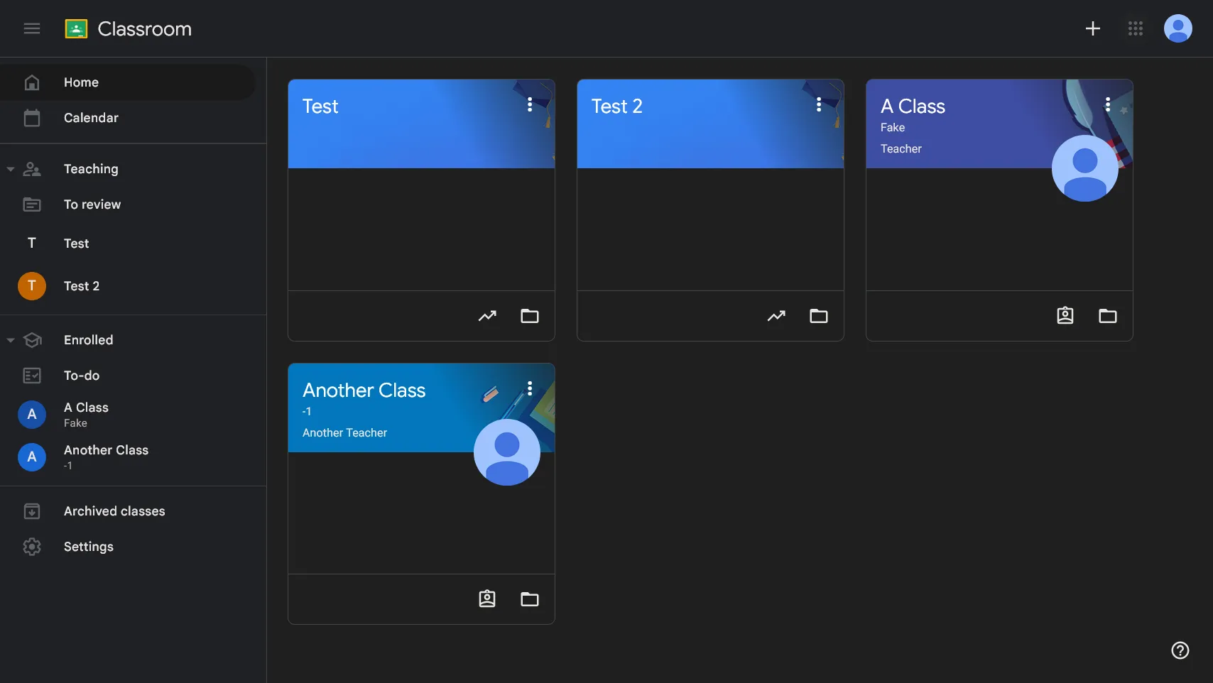Open Drive folder for Test card
1213x683 pixels.
[x=530, y=316]
